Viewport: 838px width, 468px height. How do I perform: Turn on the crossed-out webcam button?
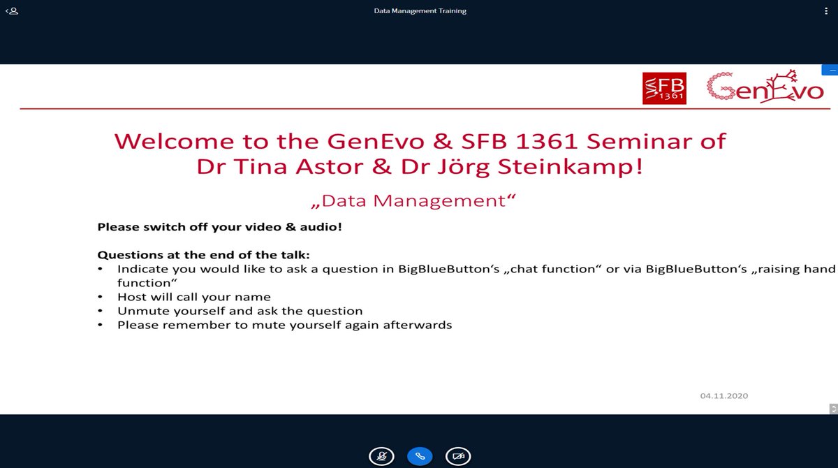tap(458, 456)
